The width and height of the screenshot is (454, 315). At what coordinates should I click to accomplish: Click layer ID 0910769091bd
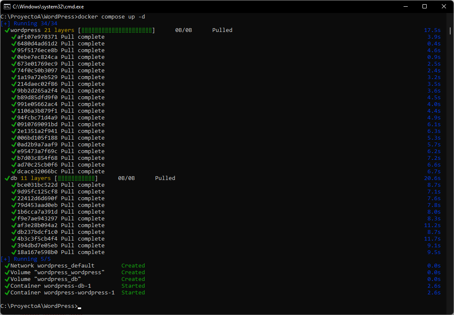pyautogui.click(x=37, y=124)
